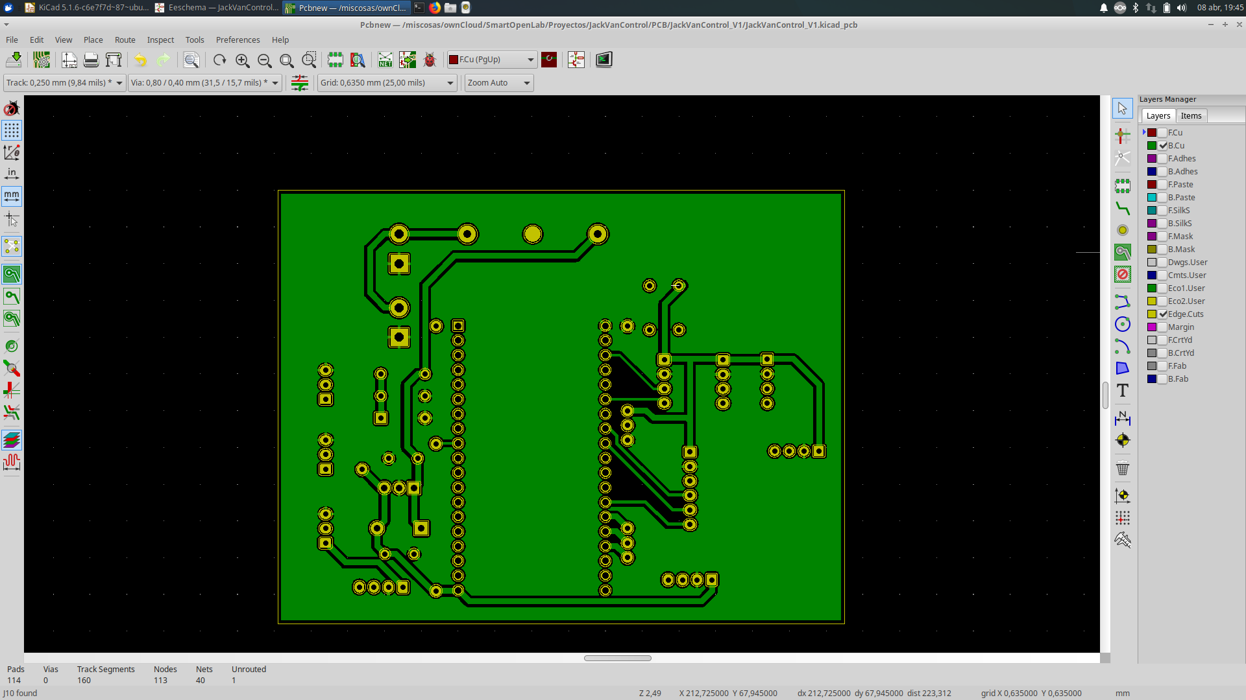1246x700 pixels.
Task: Uncheck the Edge.Cuts layer checkbox
Action: point(1163,314)
